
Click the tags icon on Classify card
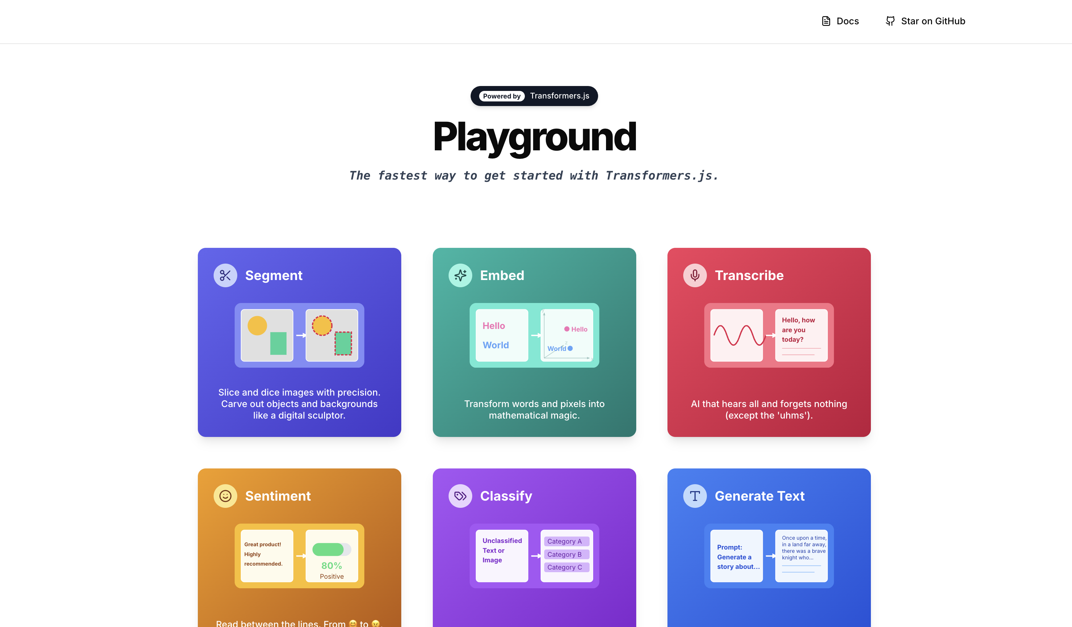click(460, 496)
